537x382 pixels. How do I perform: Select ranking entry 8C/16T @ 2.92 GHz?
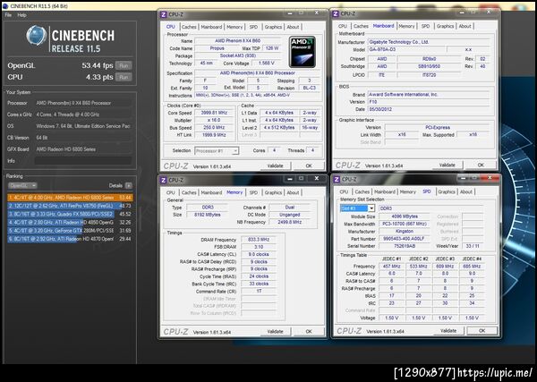click(x=70, y=239)
